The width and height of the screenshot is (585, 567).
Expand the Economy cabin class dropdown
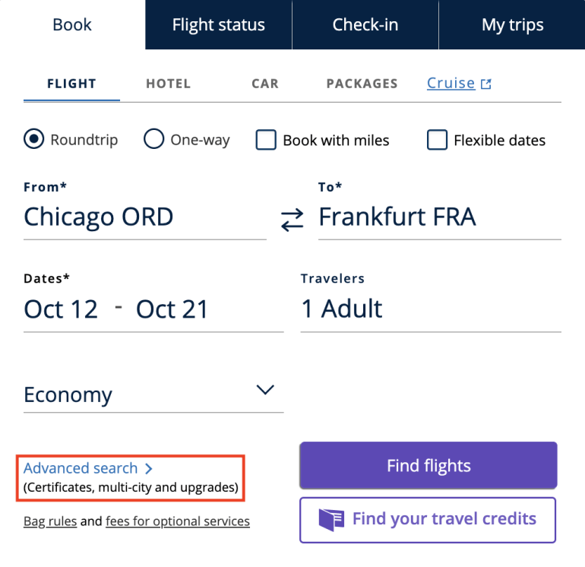pos(264,391)
